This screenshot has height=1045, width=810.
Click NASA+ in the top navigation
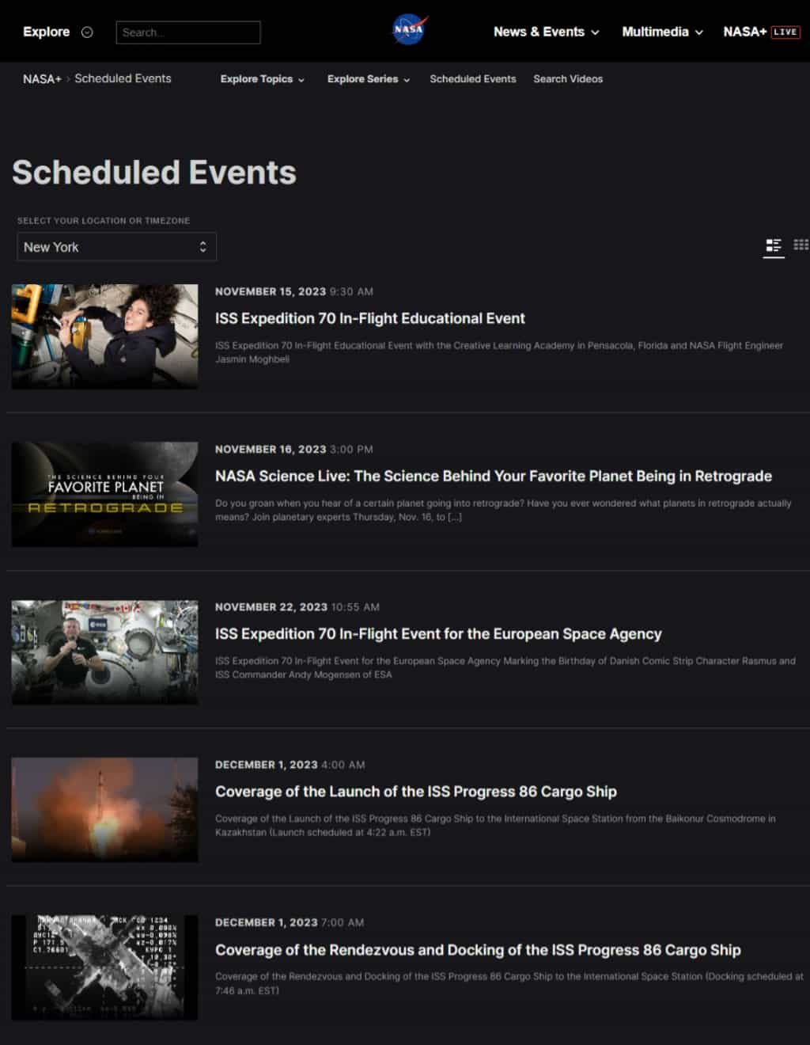[744, 32]
